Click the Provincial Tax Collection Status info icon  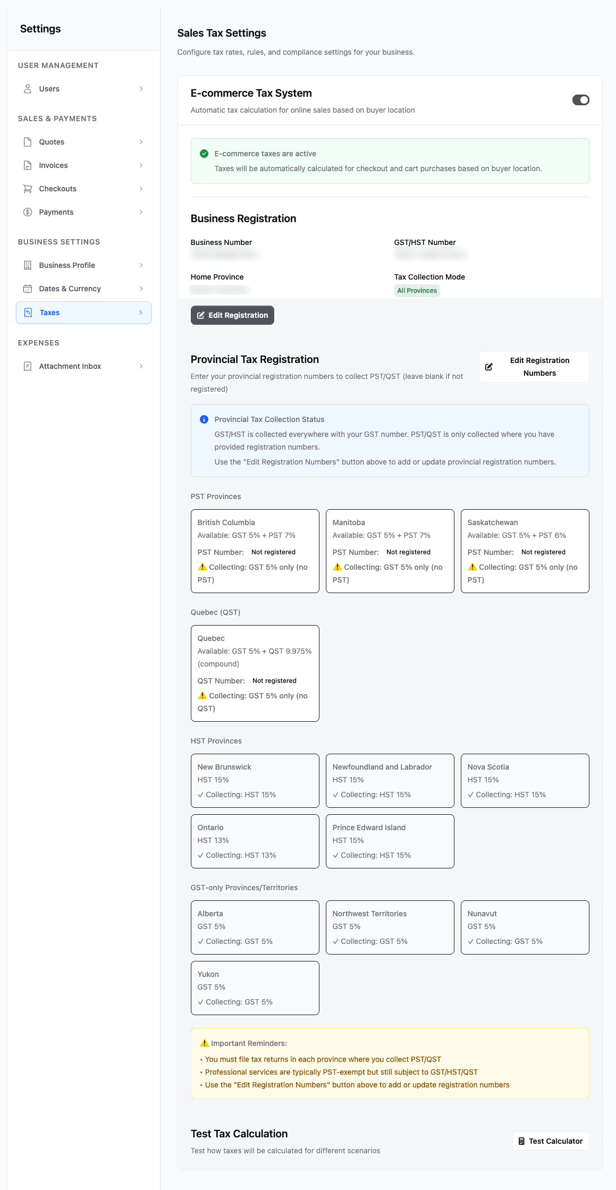point(204,419)
